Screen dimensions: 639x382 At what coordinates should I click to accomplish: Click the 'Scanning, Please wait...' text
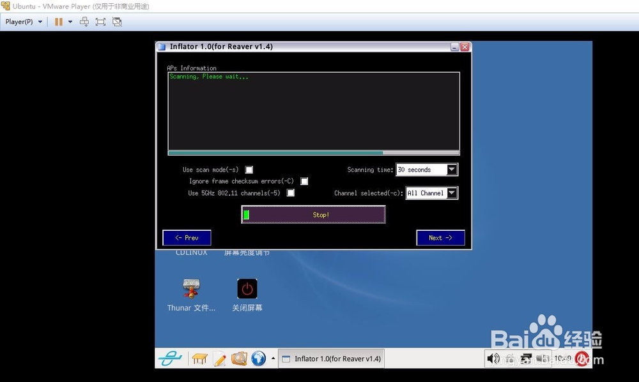coord(209,77)
